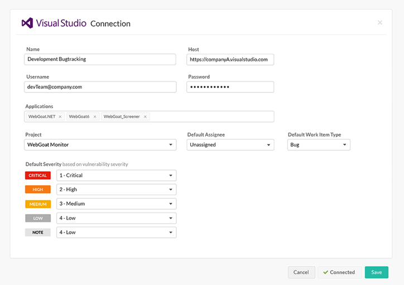Remove WebGoat.NET application tag

click(x=60, y=117)
